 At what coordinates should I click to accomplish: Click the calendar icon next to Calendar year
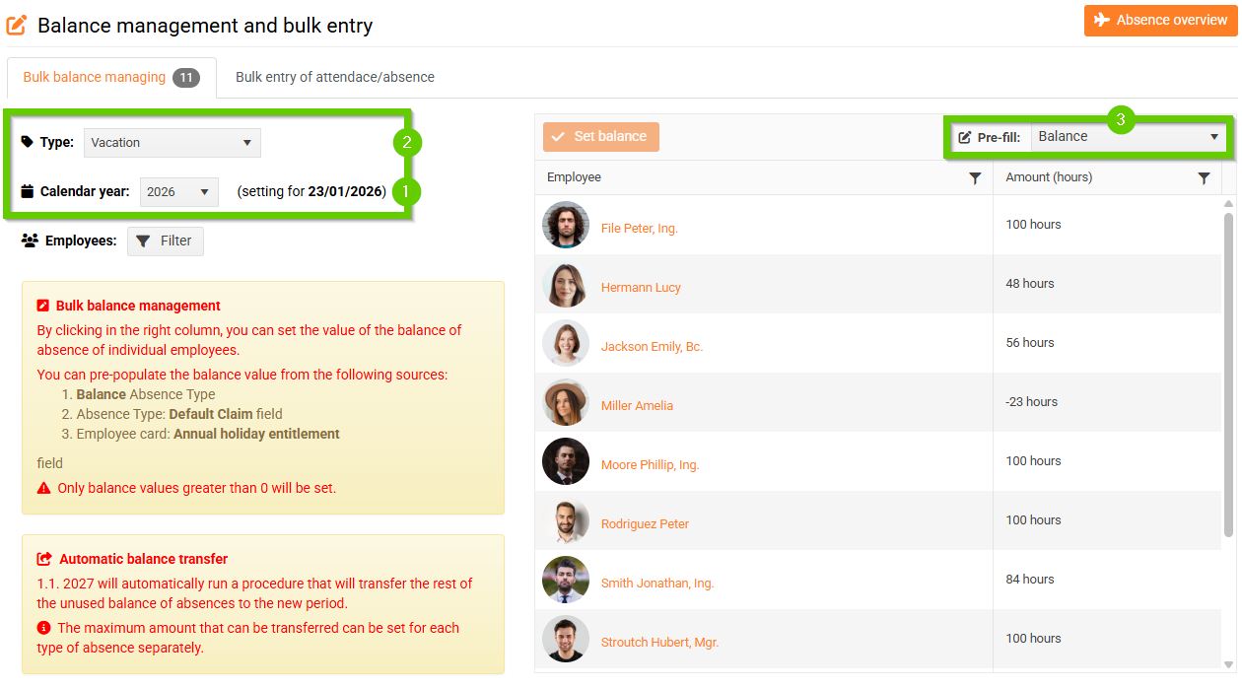point(28,191)
